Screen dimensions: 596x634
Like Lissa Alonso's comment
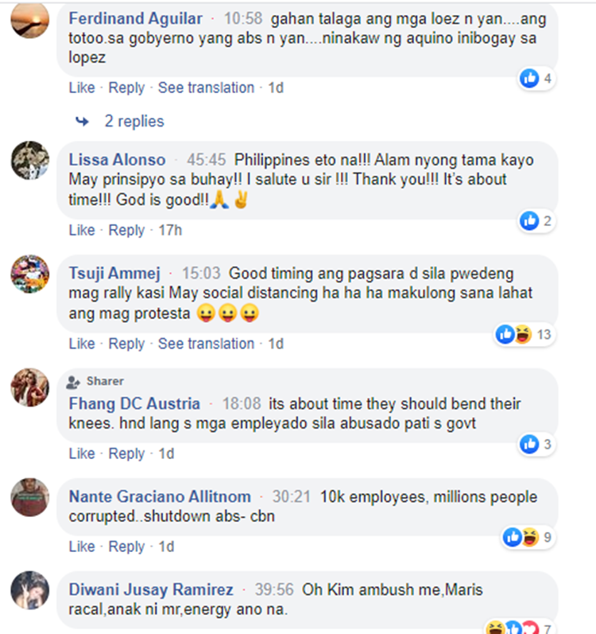82,230
